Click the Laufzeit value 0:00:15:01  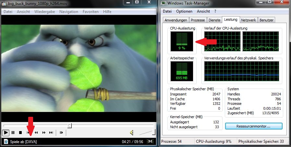tap(272, 108)
